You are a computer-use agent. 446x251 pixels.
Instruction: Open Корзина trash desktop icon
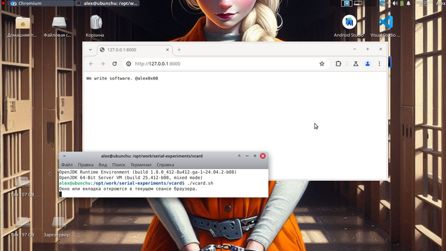(96, 27)
